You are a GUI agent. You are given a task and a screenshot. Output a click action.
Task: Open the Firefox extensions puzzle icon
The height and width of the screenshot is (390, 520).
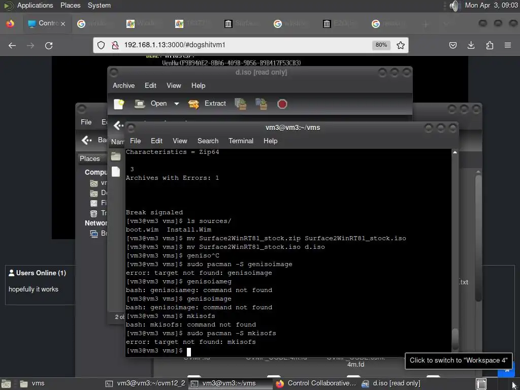pos(490,45)
